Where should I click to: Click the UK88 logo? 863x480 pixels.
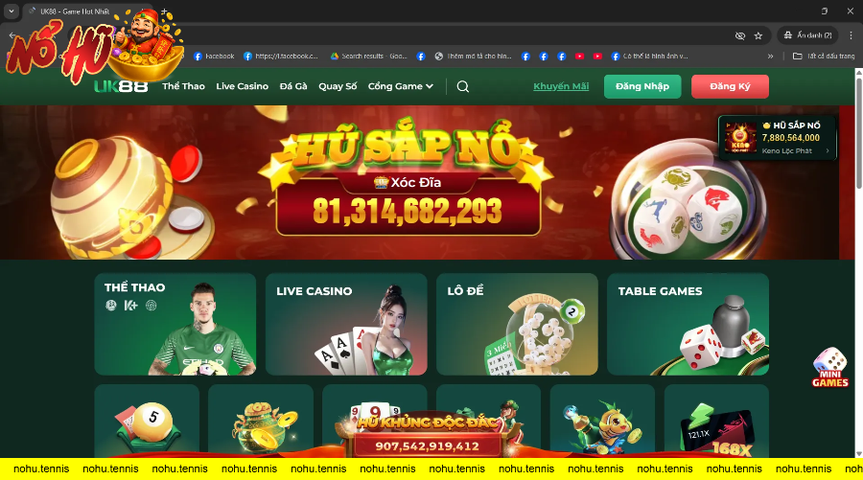click(x=121, y=86)
